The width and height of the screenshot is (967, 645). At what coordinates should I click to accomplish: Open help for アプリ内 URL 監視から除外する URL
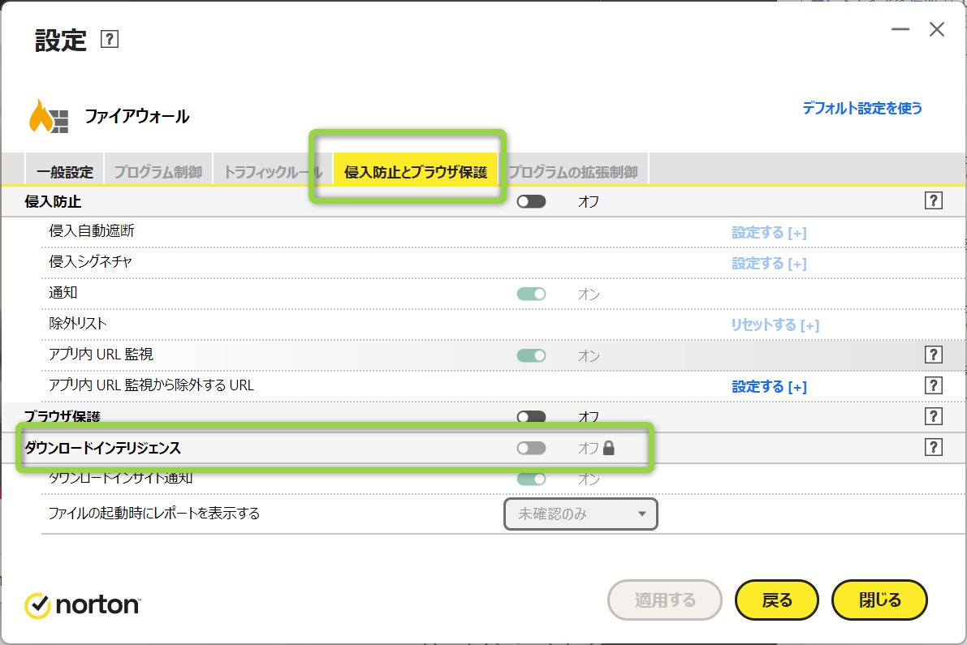coord(933,385)
